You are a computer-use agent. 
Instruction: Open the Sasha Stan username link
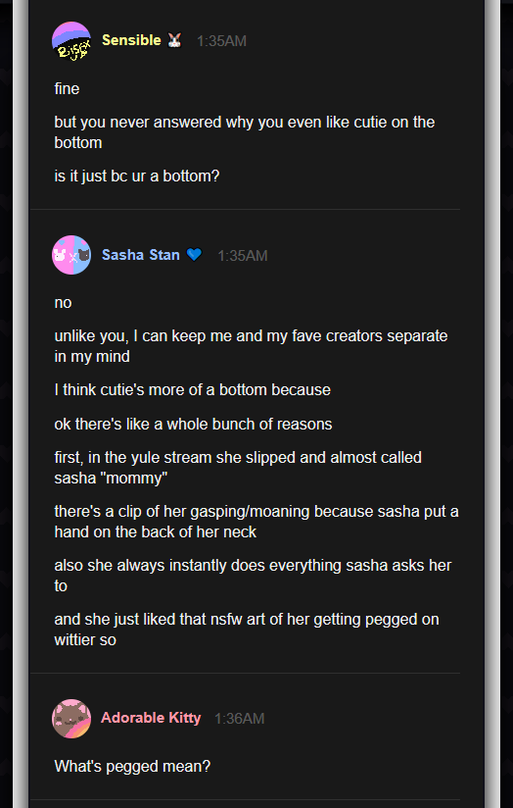[x=140, y=255]
